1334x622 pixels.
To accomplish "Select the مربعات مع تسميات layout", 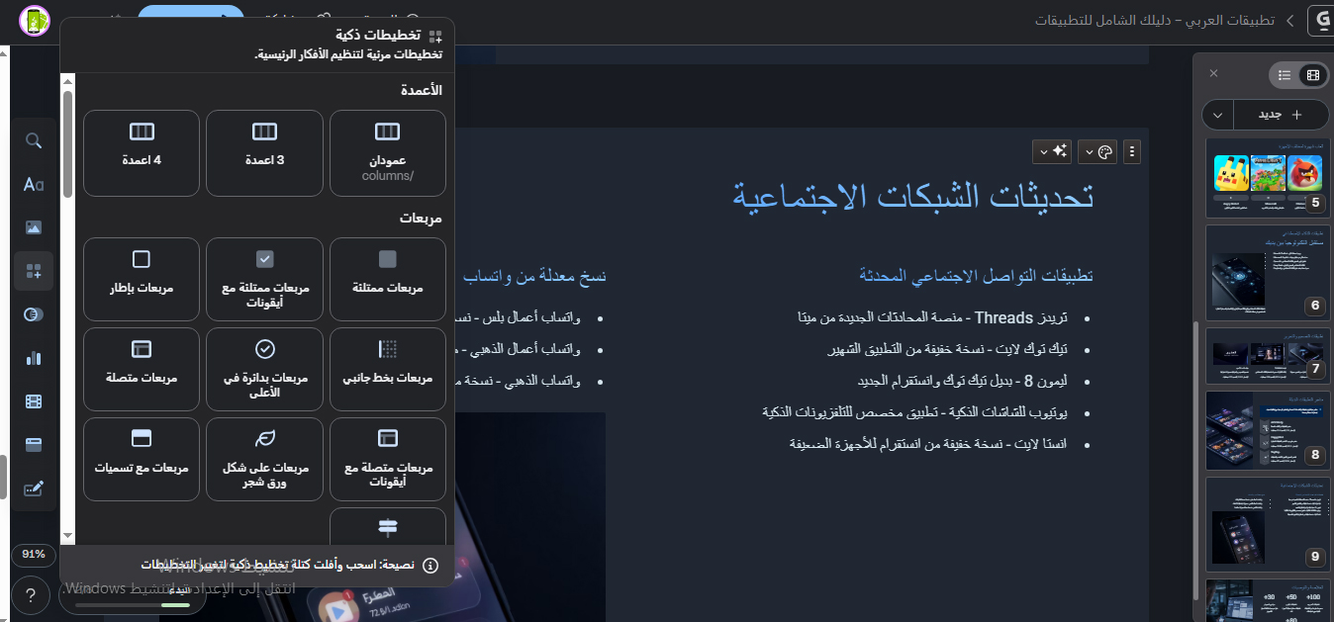I will coord(142,459).
